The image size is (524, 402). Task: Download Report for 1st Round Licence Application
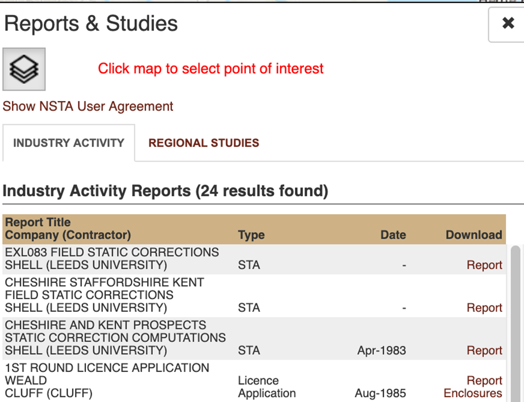point(484,381)
